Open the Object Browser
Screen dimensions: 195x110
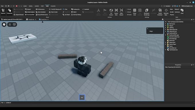19,15
